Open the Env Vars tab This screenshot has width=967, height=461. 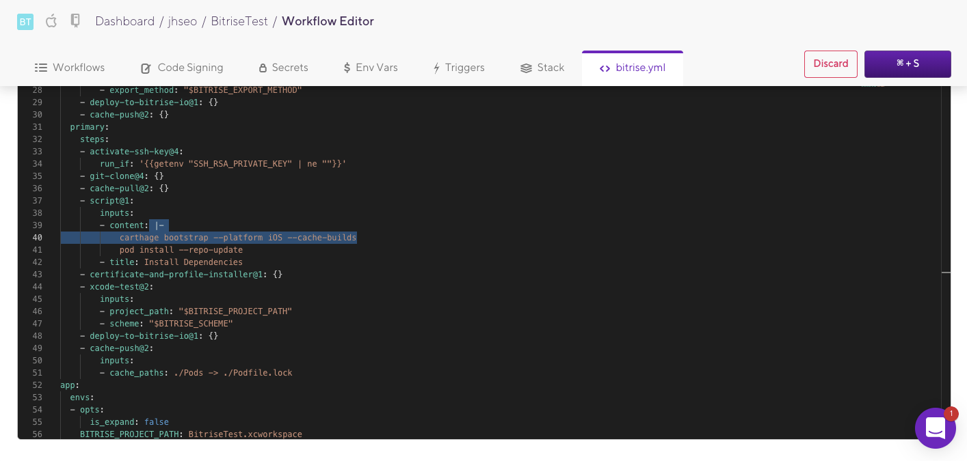[x=370, y=68]
